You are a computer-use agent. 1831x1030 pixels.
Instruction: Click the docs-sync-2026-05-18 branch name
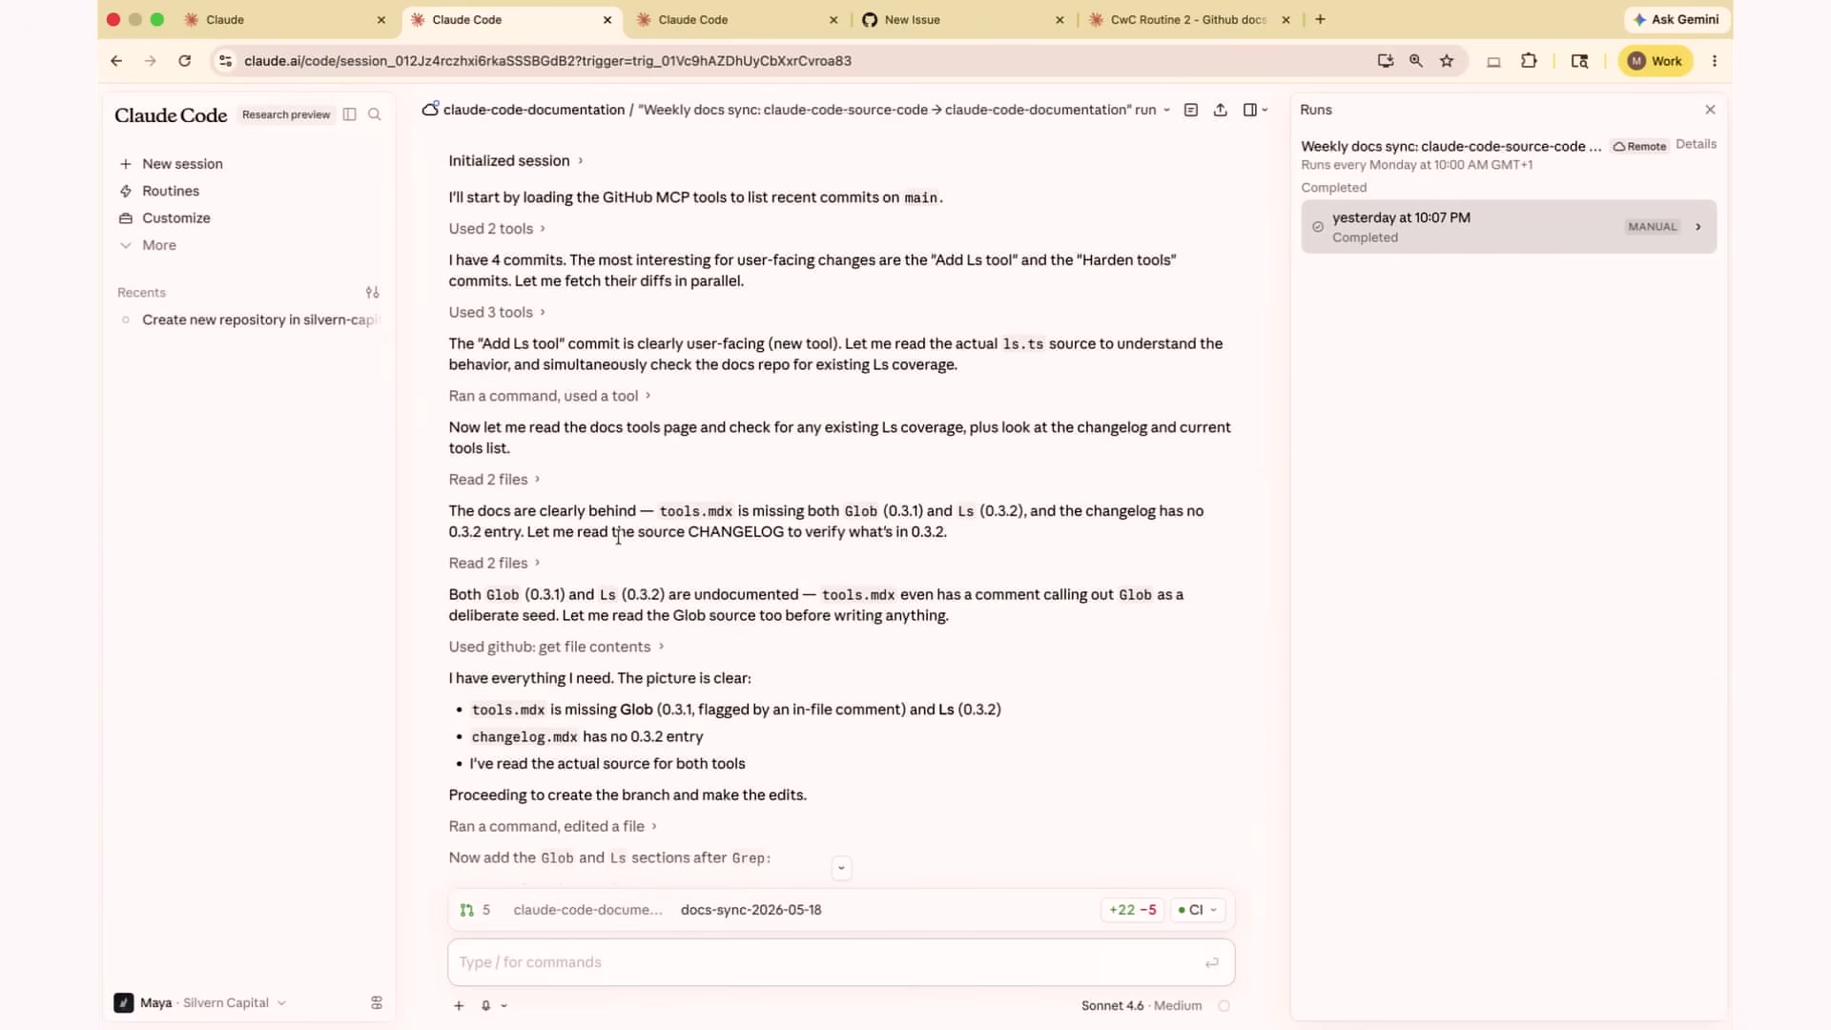751,910
